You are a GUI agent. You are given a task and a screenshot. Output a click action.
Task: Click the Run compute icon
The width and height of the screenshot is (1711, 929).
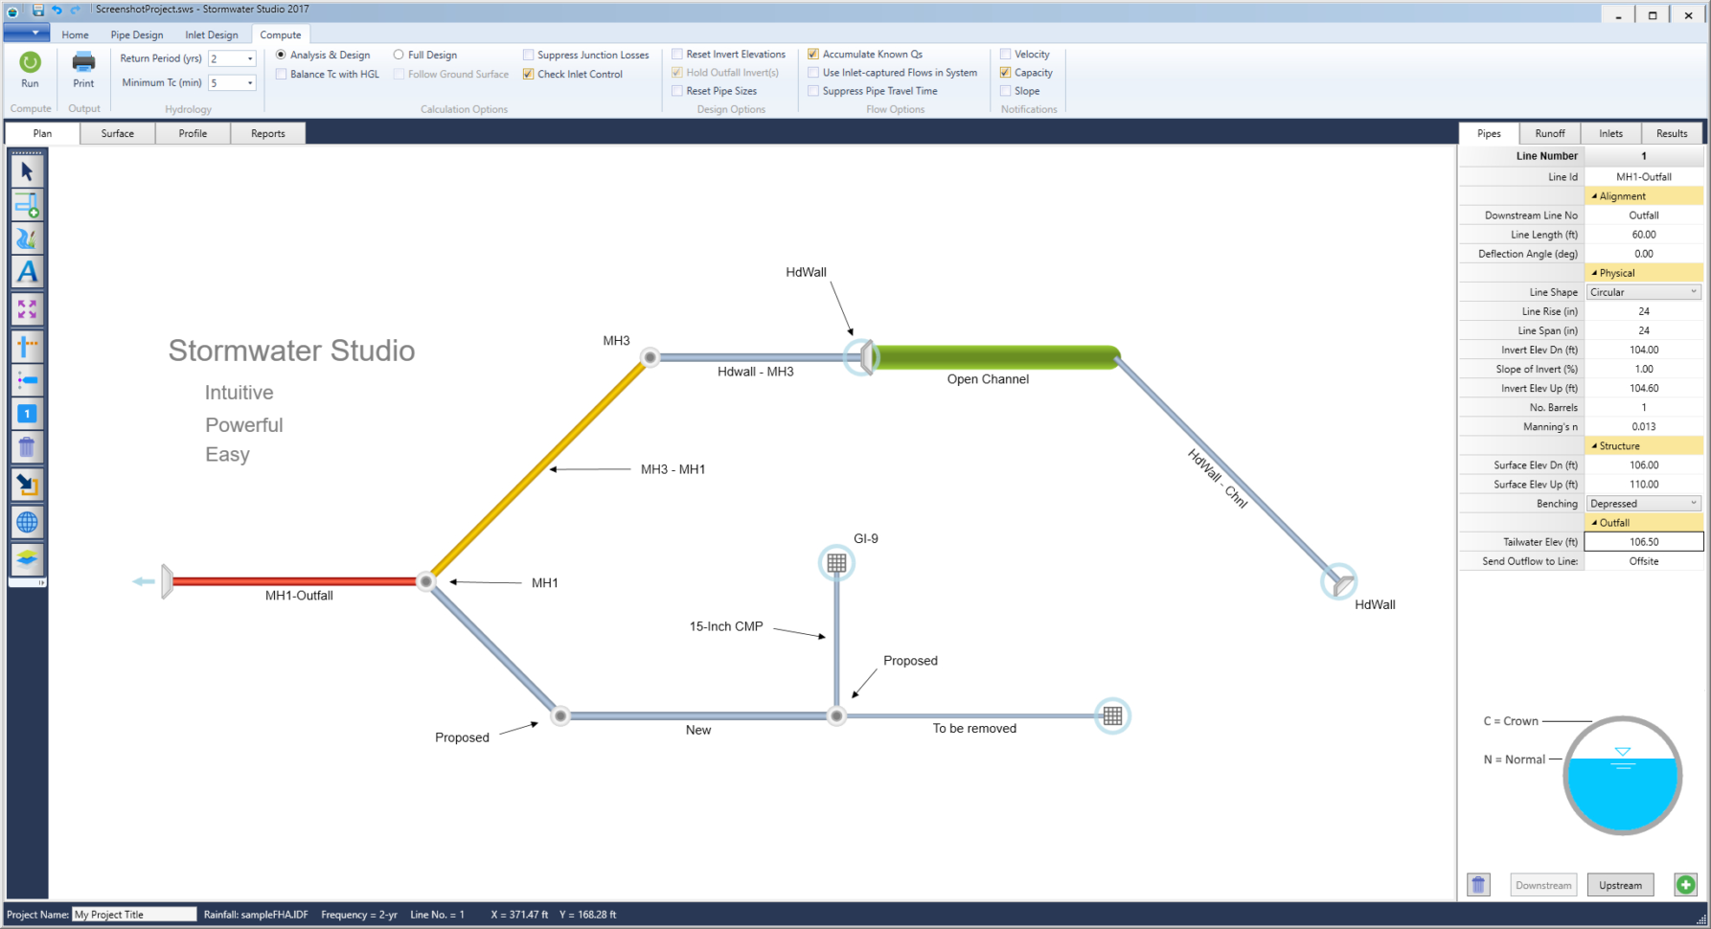(29, 65)
